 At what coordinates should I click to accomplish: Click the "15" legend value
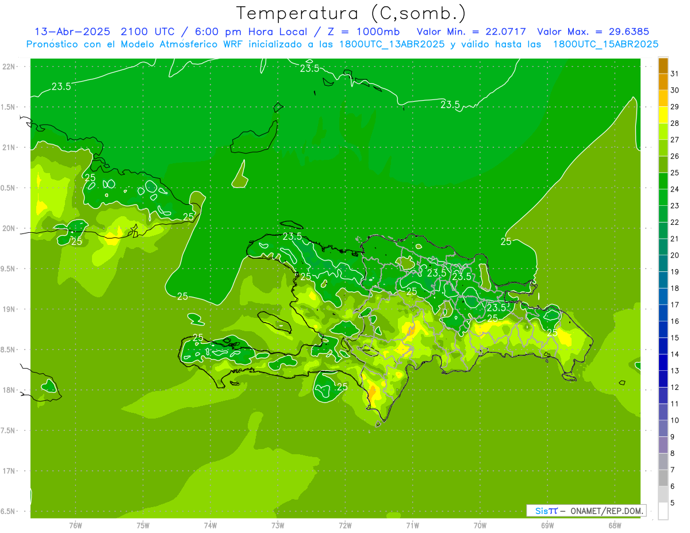coord(675,338)
